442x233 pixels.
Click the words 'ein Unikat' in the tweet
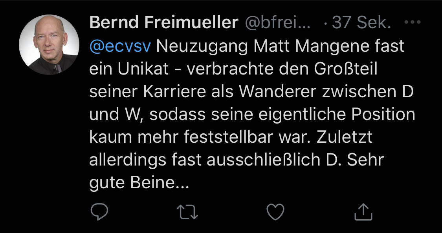click(x=129, y=69)
